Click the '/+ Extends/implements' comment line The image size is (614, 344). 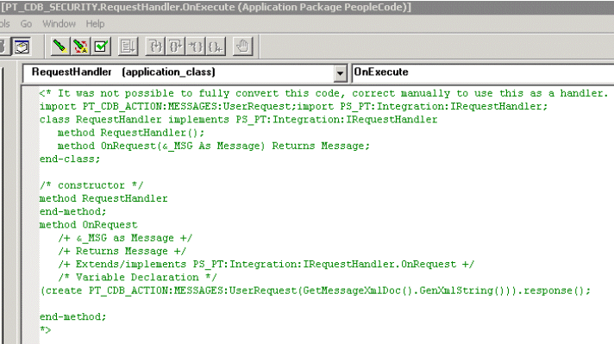[x=266, y=264]
